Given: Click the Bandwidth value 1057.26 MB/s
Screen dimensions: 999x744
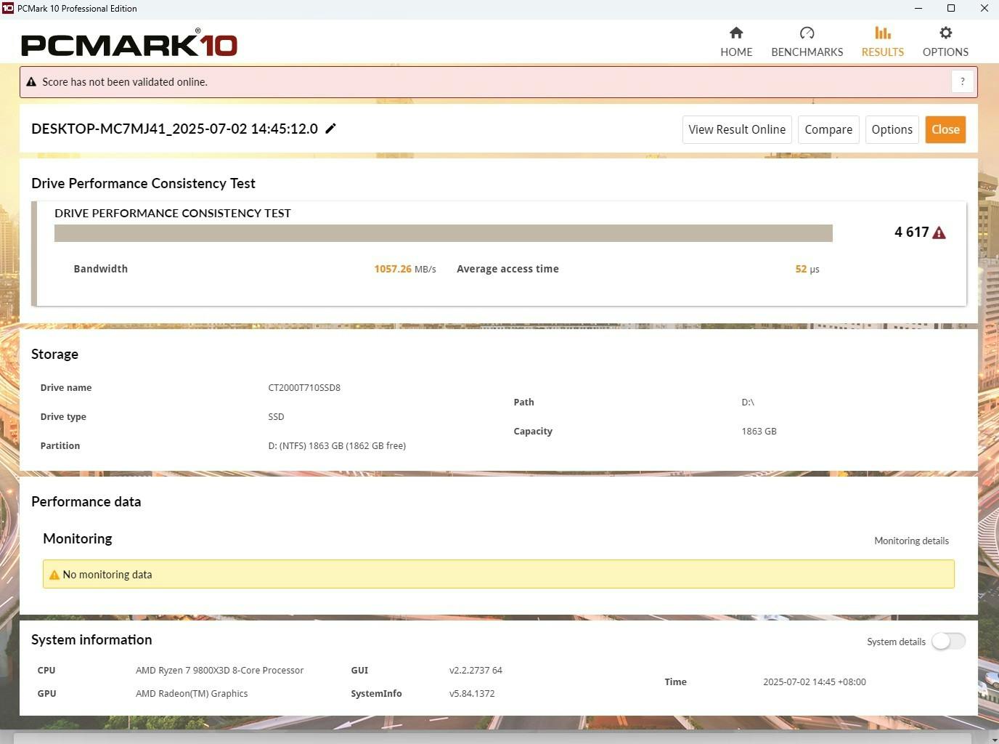Looking at the screenshot, I should click(405, 269).
